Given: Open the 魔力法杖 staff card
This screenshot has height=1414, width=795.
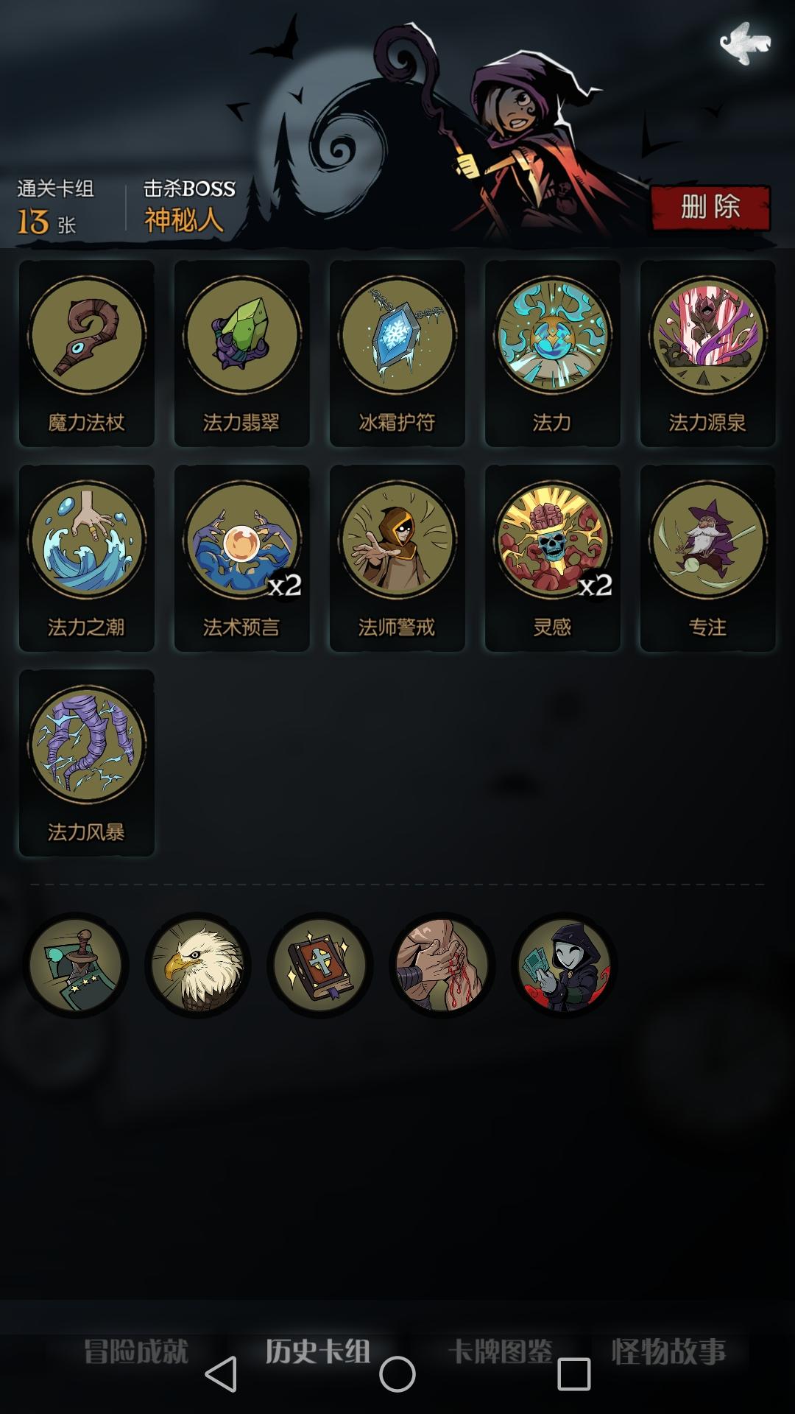Looking at the screenshot, I should 87,353.
